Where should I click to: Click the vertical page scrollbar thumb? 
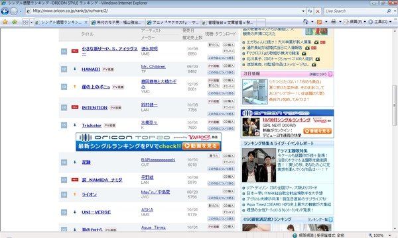[x=395, y=105]
